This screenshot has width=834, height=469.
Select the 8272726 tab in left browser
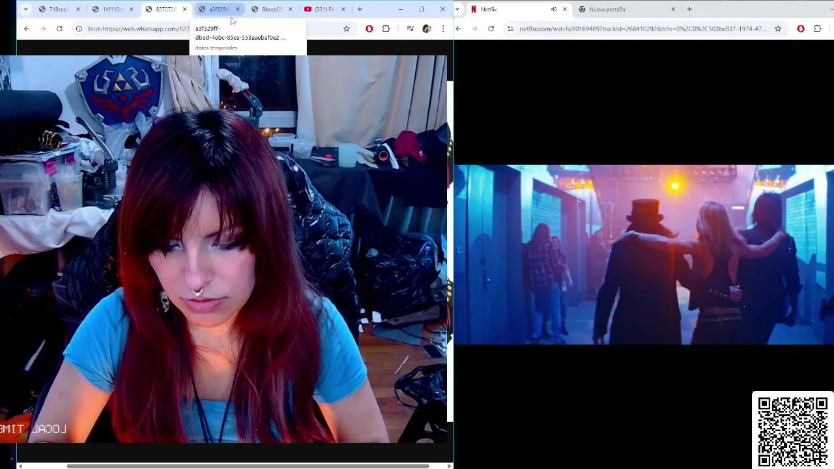[165, 9]
